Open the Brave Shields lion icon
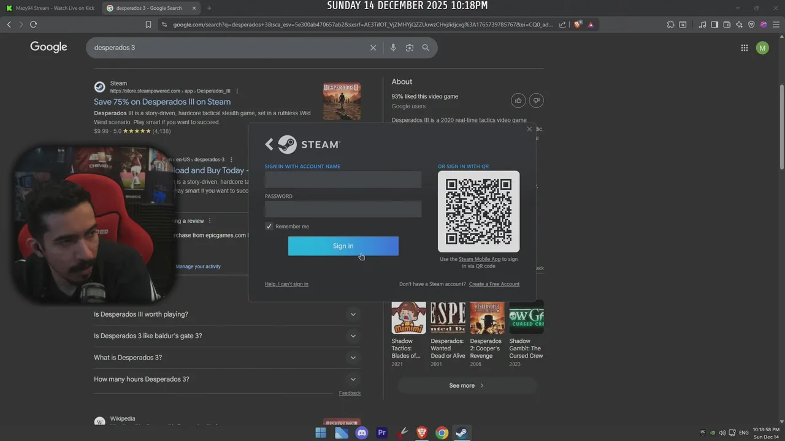This screenshot has width=785, height=441. coord(578,24)
